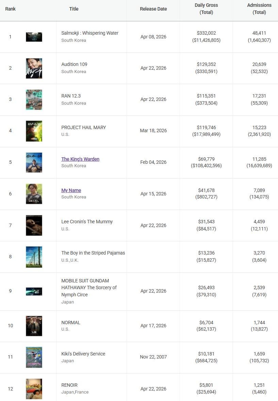
Task: Open Lee Cronin's The Mummy poster
Action: coord(34,225)
